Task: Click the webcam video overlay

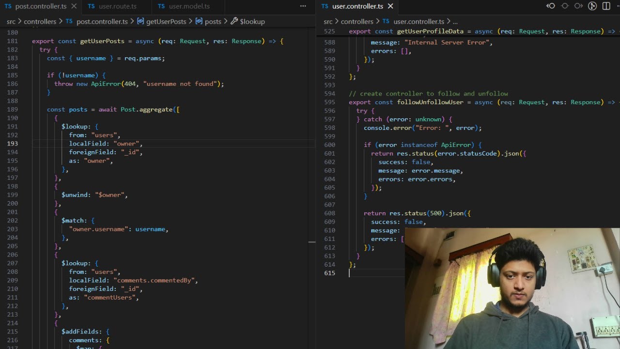Action: pos(512,288)
